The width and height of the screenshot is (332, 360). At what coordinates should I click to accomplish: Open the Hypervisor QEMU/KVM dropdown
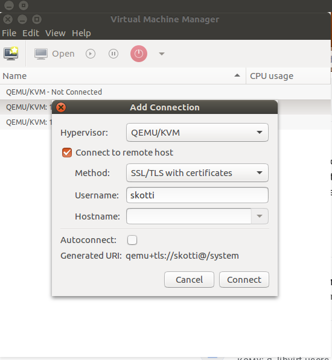pyautogui.click(x=197, y=133)
